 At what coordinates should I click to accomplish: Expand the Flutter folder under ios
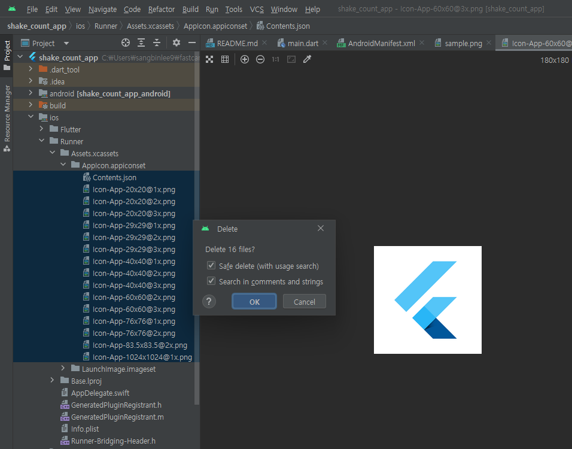(41, 129)
